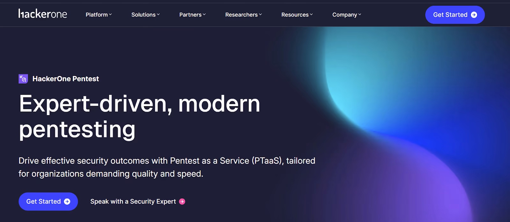Click pink arrow icon beside Security Expert link
Viewport: 510px width, 222px height.
(182, 202)
